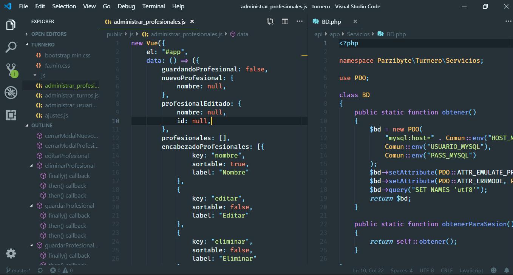Open the Edit menu
The height and width of the screenshot is (275, 513).
pos(40,6)
